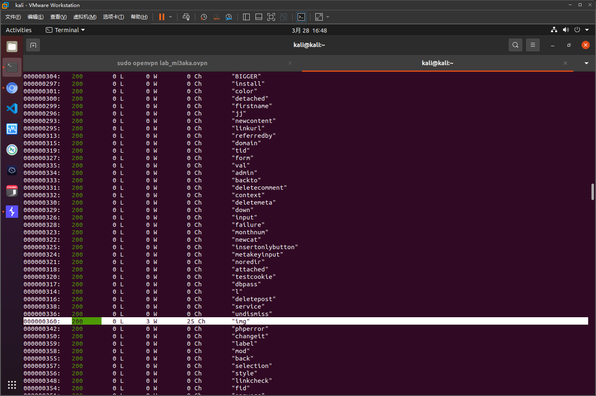
Task: Expand the system menu arrow in the top bar
Action: [587, 30]
